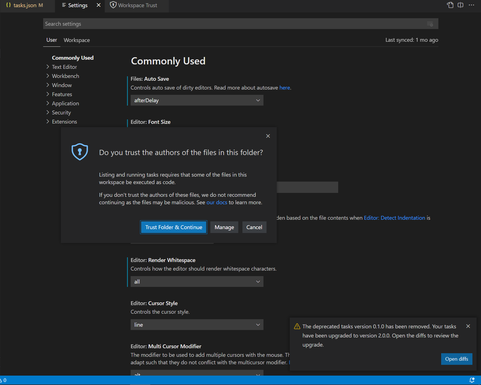The height and width of the screenshot is (385, 481).
Task: Select Commonly Used in settings tree
Action: tap(73, 58)
